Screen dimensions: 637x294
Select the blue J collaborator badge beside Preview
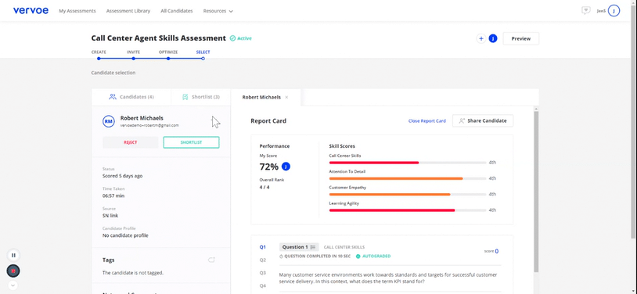coord(493,38)
